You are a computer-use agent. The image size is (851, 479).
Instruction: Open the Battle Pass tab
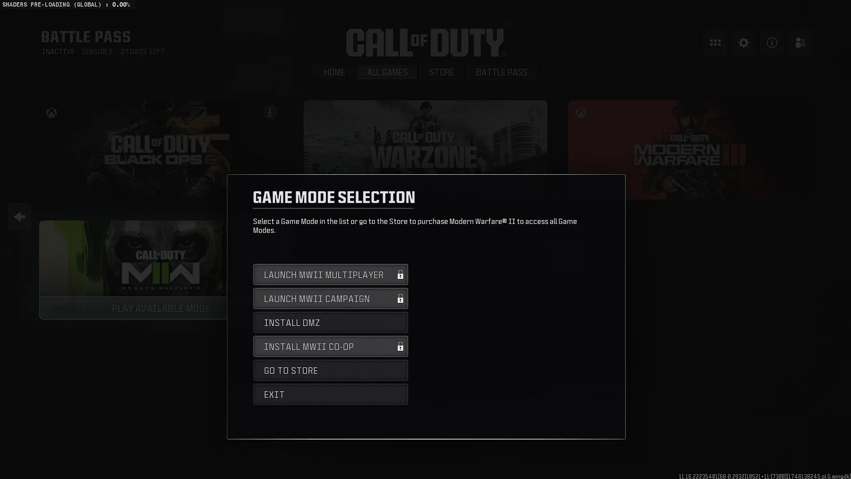[x=501, y=72]
